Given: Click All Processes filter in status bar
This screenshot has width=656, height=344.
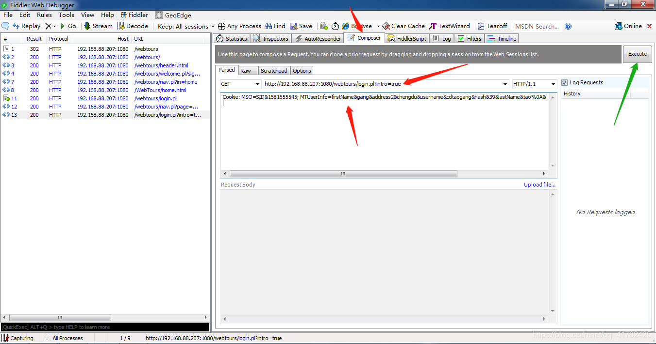Looking at the screenshot, I should click(63, 338).
